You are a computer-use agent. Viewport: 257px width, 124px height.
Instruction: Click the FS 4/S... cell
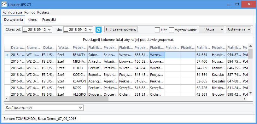49,88
